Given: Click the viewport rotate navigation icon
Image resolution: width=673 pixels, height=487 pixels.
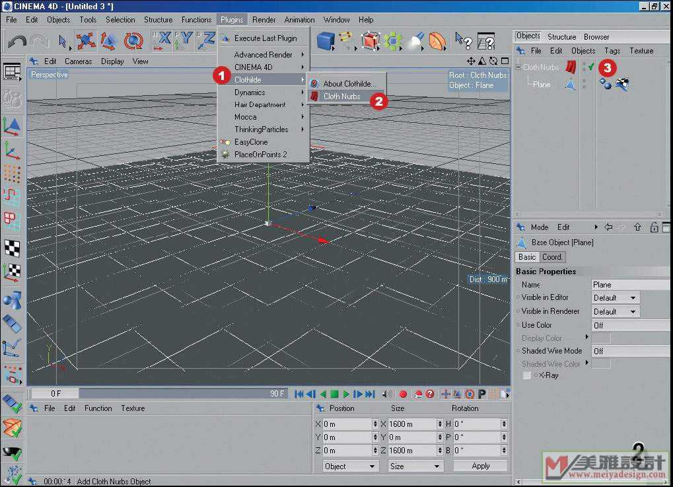Looking at the screenshot, I should [x=493, y=61].
